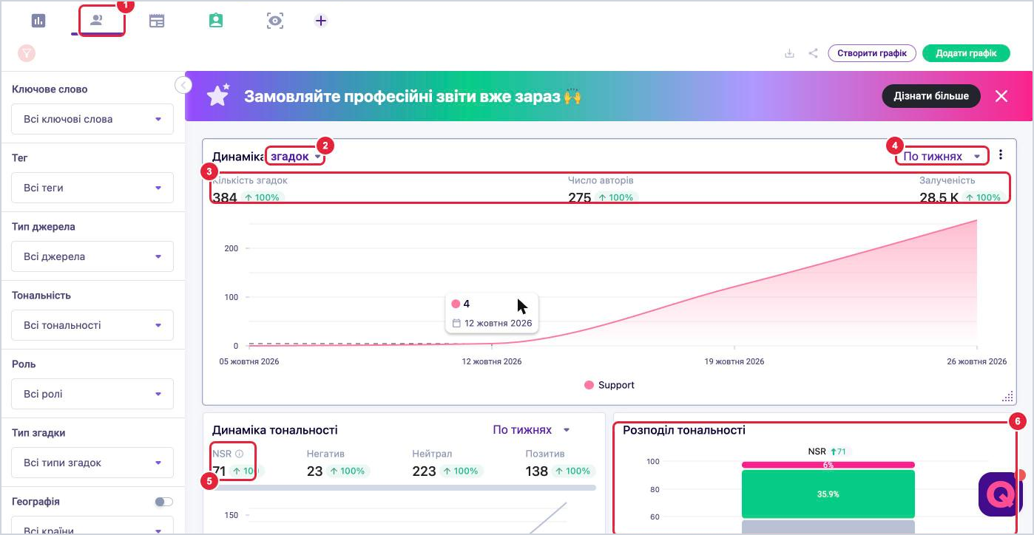Click the resize handle of mentions chart
Image resolution: width=1034 pixels, height=535 pixels.
(x=1007, y=397)
